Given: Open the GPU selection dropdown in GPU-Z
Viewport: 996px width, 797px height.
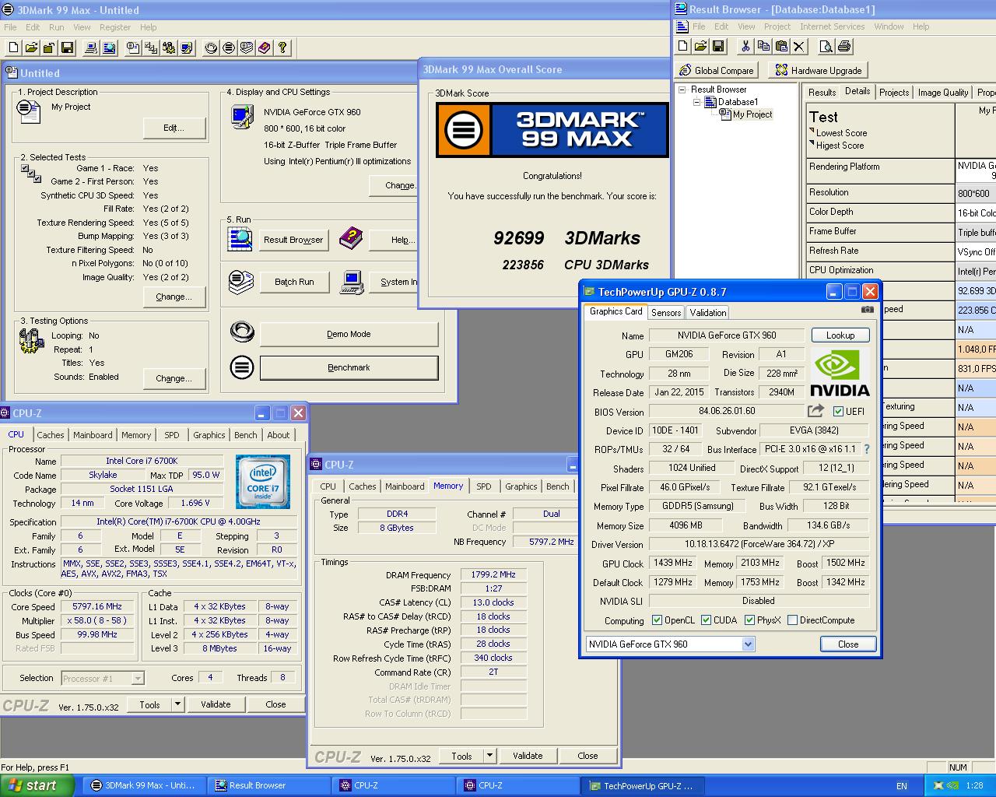Looking at the screenshot, I should [x=748, y=644].
